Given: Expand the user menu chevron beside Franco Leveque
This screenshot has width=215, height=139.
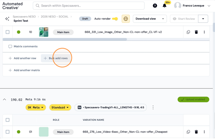Looking at the screenshot, I should coord(209,6).
